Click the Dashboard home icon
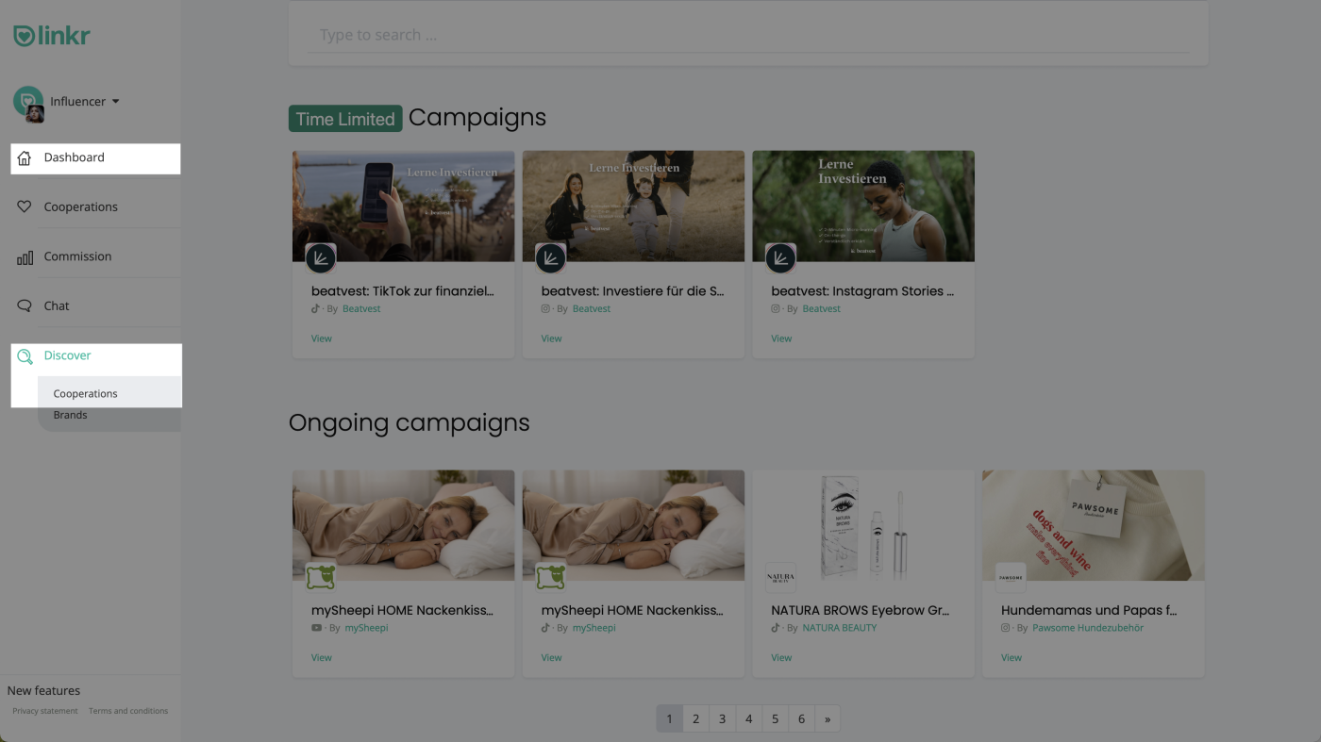This screenshot has height=742, width=1321. (x=25, y=157)
